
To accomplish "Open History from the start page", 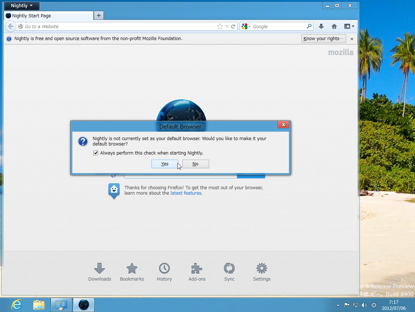I will 164,272.
